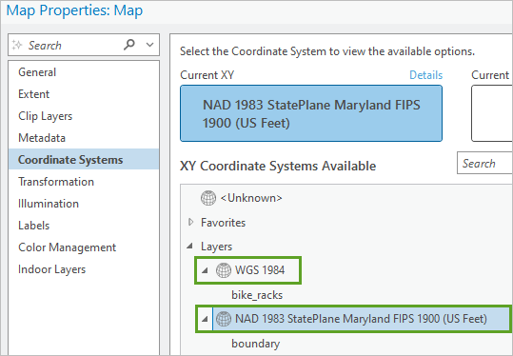
Task: Select the bike_racks layer entry
Action: [257, 295]
